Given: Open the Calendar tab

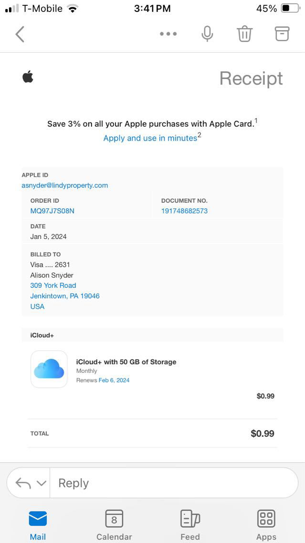Looking at the screenshot, I should pyautogui.click(x=114, y=524).
